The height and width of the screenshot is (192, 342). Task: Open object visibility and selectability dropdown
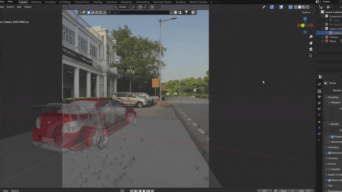coord(265,7)
